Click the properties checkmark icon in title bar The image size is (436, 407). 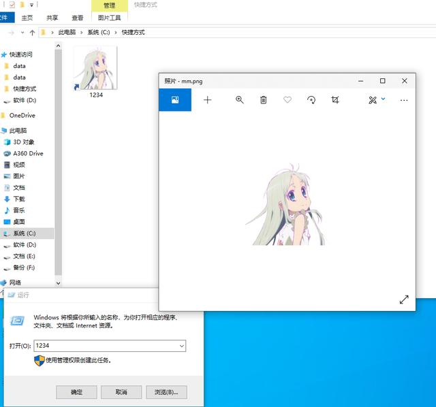click(12, 5)
